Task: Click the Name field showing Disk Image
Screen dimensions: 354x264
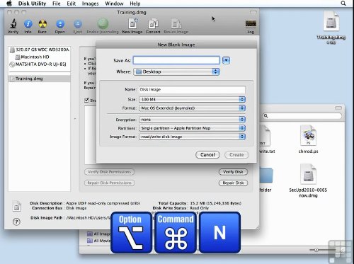Action: coord(192,89)
